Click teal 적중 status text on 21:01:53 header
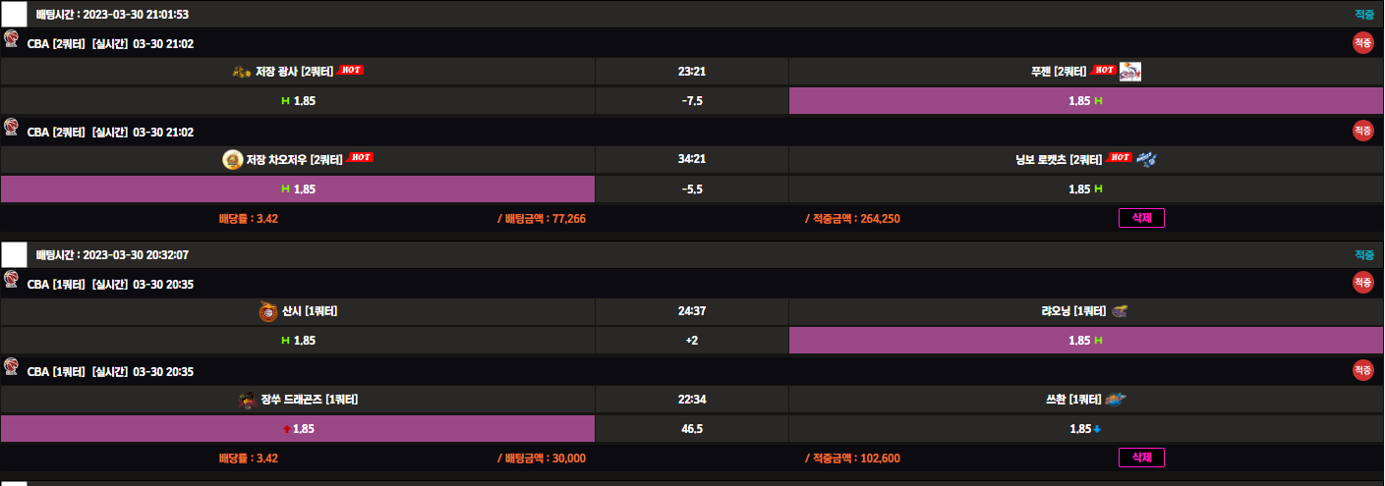This screenshot has width=1385, height=486. (1363, 15)
